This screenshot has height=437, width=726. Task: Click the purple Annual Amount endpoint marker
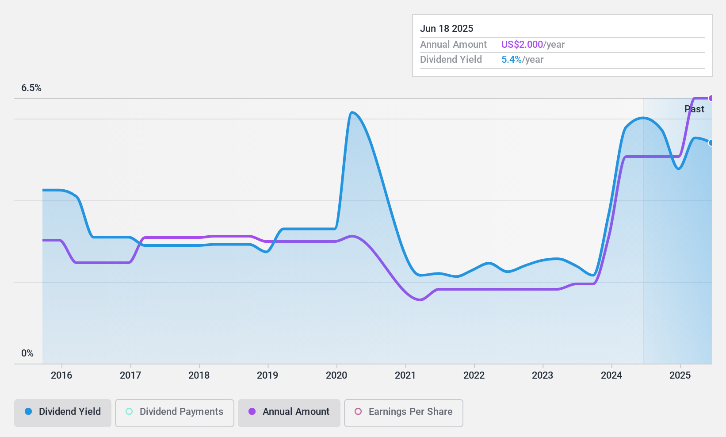click(711, 98)
